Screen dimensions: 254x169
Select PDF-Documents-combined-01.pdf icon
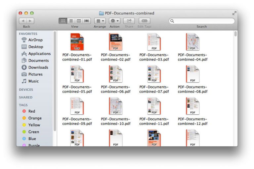tap(77, 42)
